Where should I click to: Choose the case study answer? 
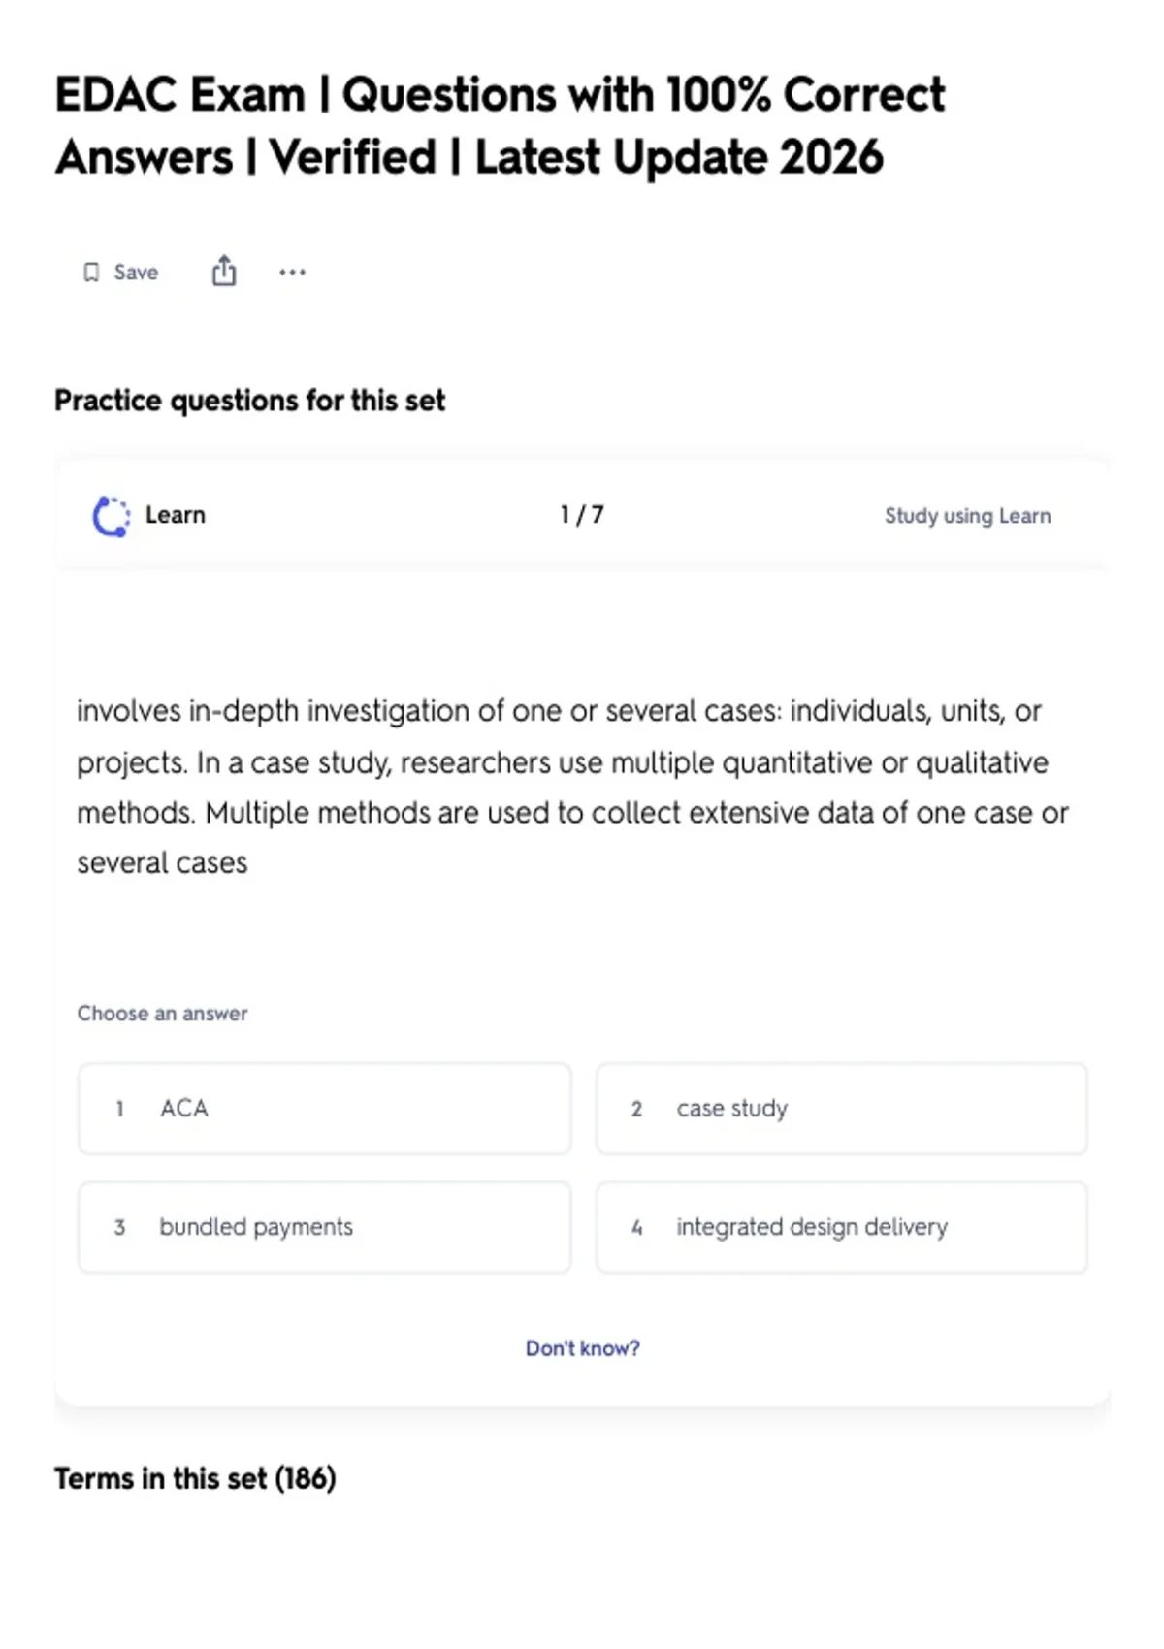[842, 1109]
